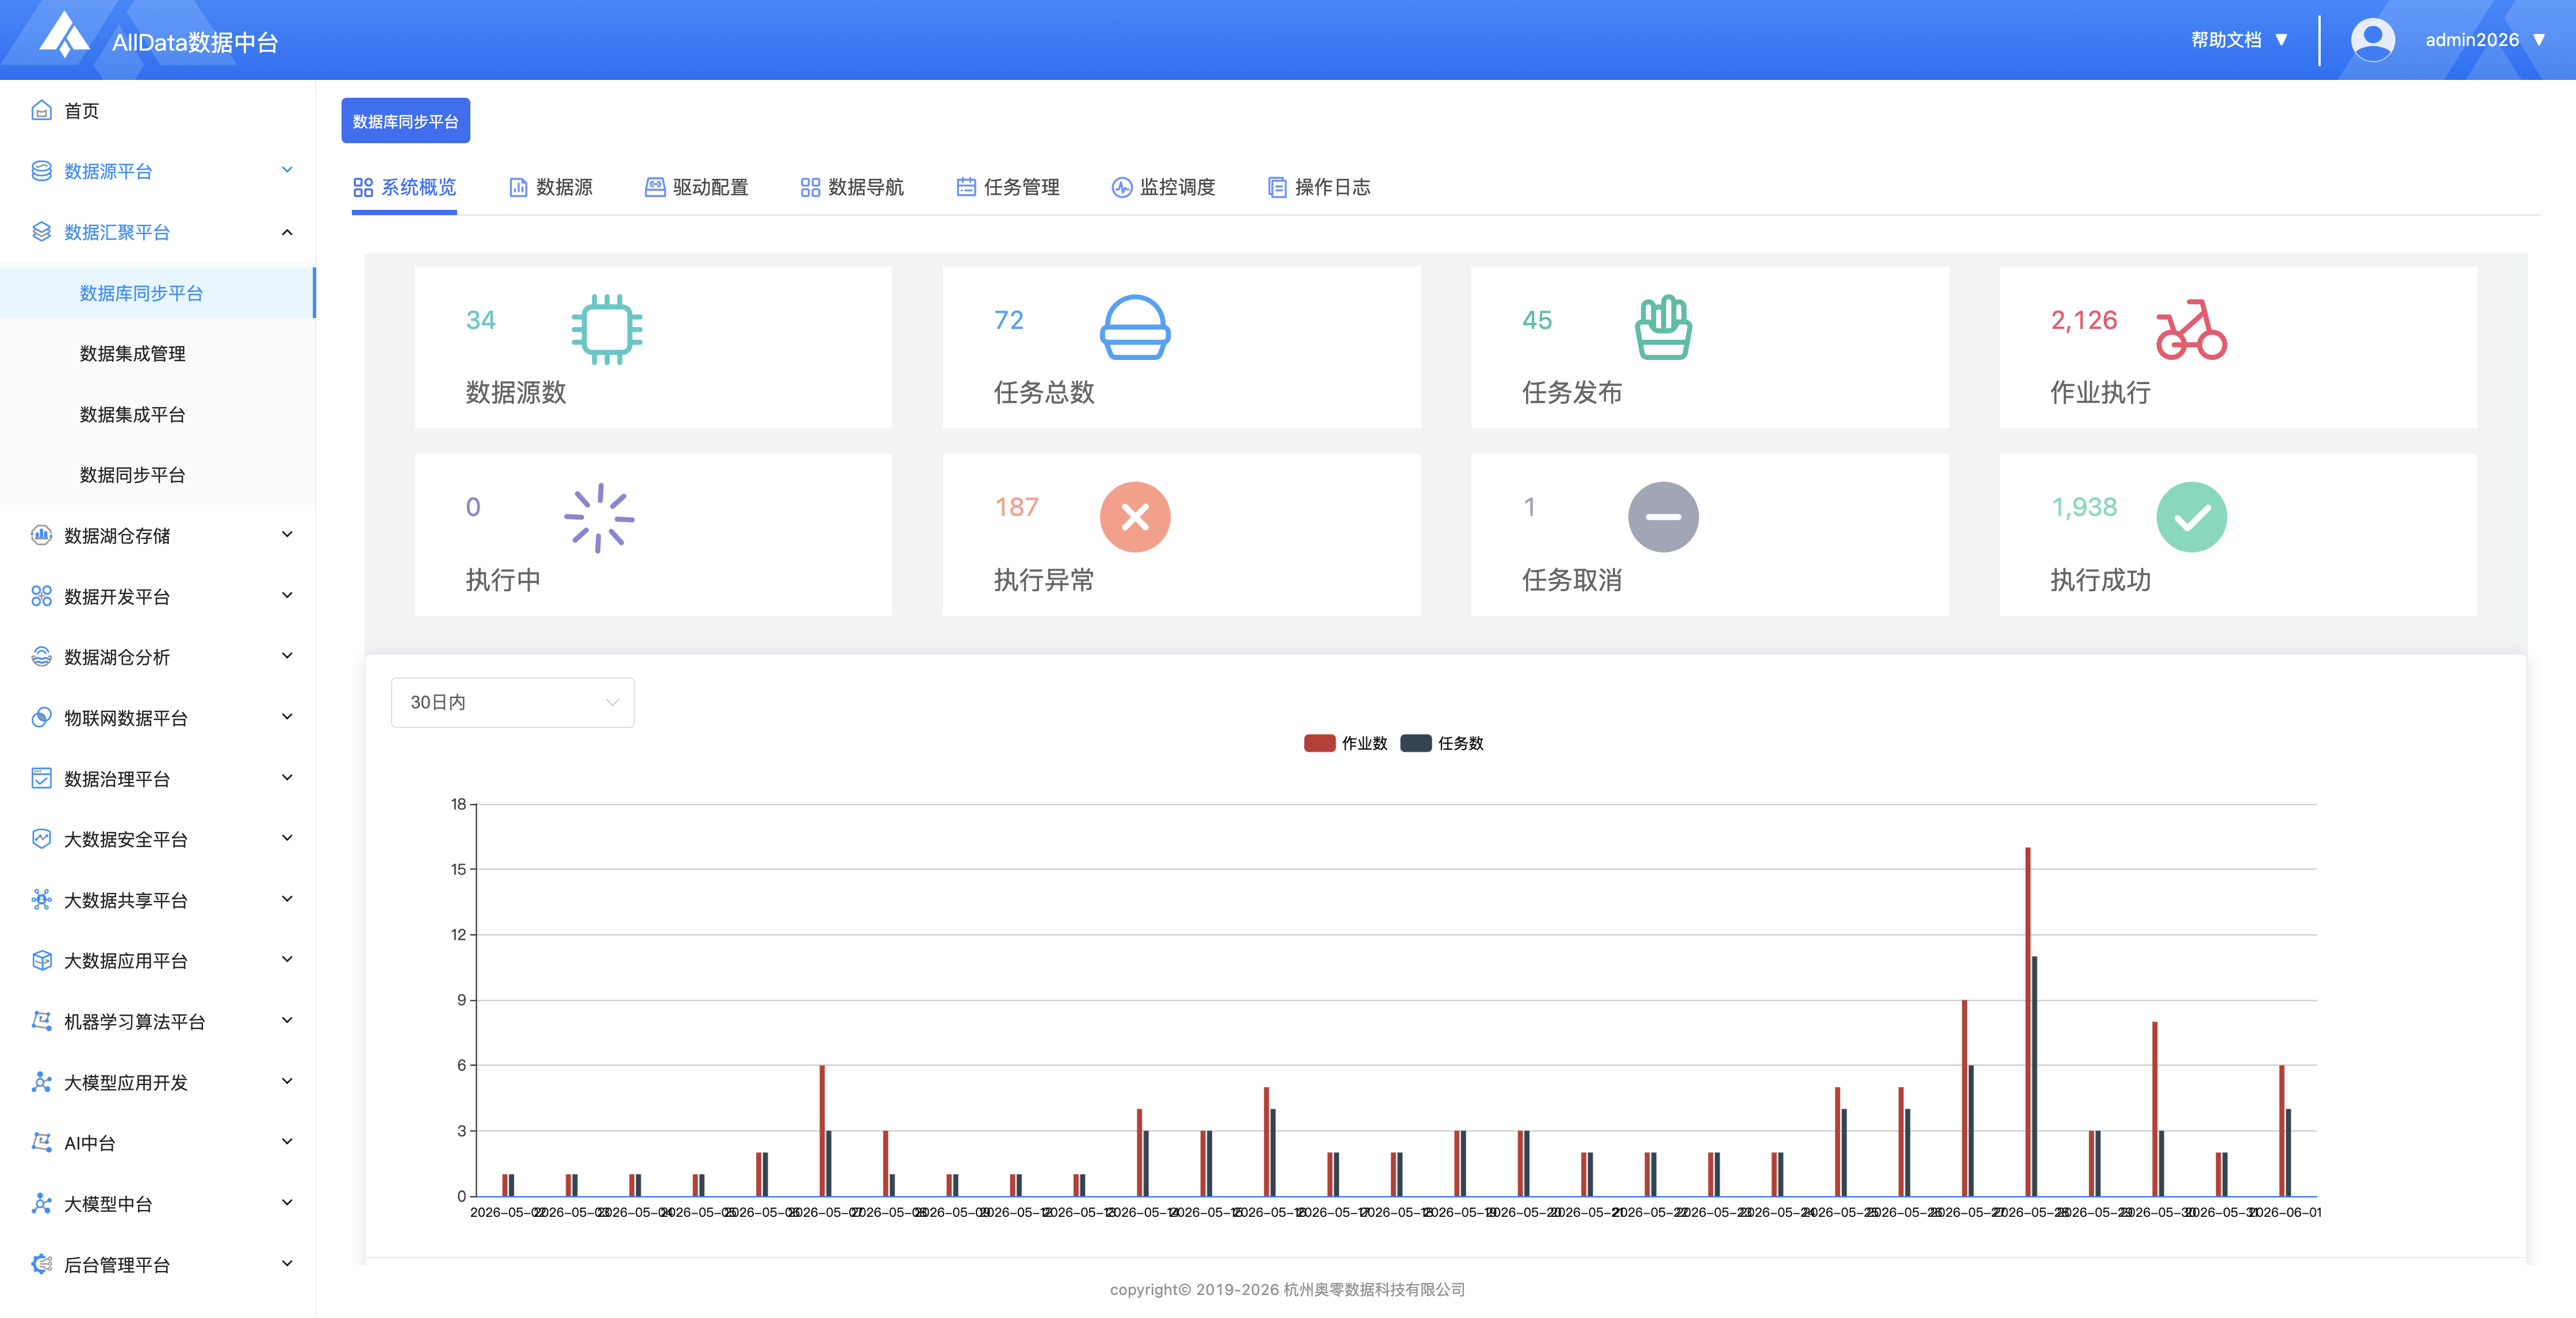Click the 数据开发平台 sidebar icon
This screenshot has height=1318, width=2576.
(x=41, y=596)
